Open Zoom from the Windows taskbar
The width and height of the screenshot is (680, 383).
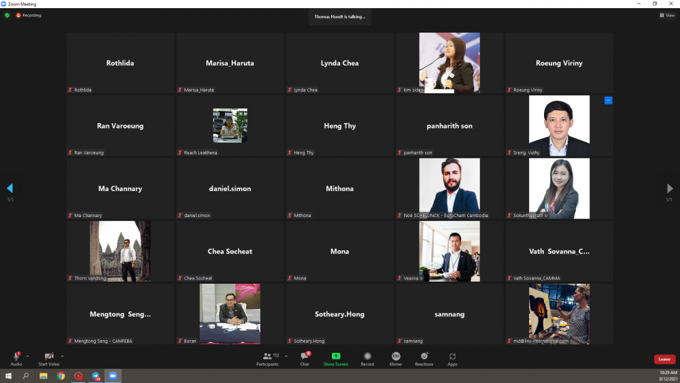coord(113,376)
